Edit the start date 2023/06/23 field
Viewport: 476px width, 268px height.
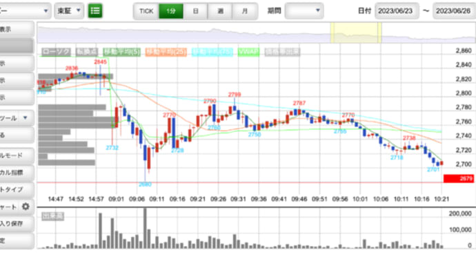click(x=397, y=11)
